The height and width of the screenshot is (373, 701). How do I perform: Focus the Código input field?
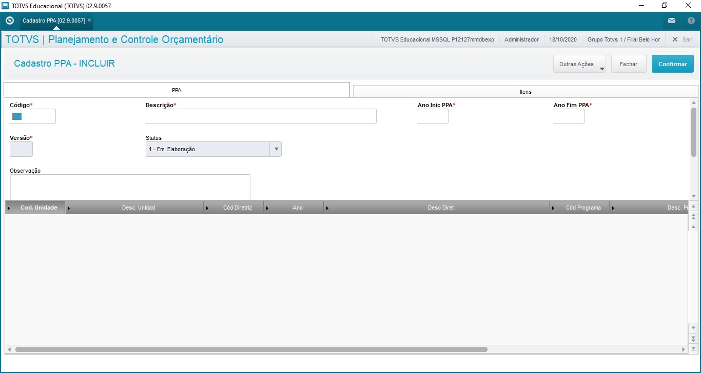tap(33, 116)
